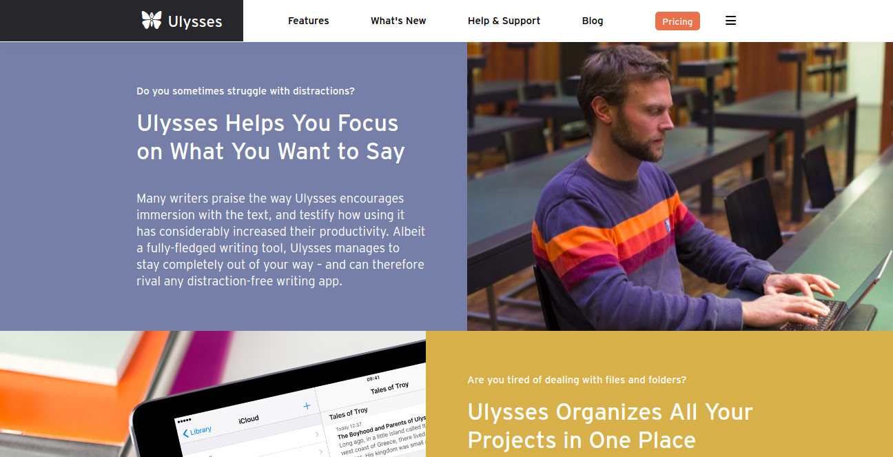Screen dimensions: 893x457
Task: Open the hamburger menu icon
Action: [x=731, y=21]
